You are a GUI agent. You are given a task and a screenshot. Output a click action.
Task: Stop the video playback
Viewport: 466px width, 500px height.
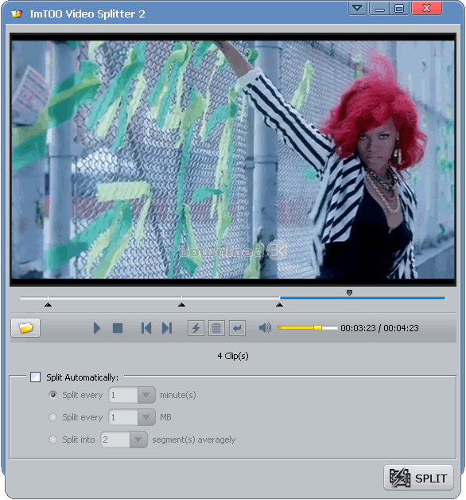pyautogui.click(x=118, y=328)
